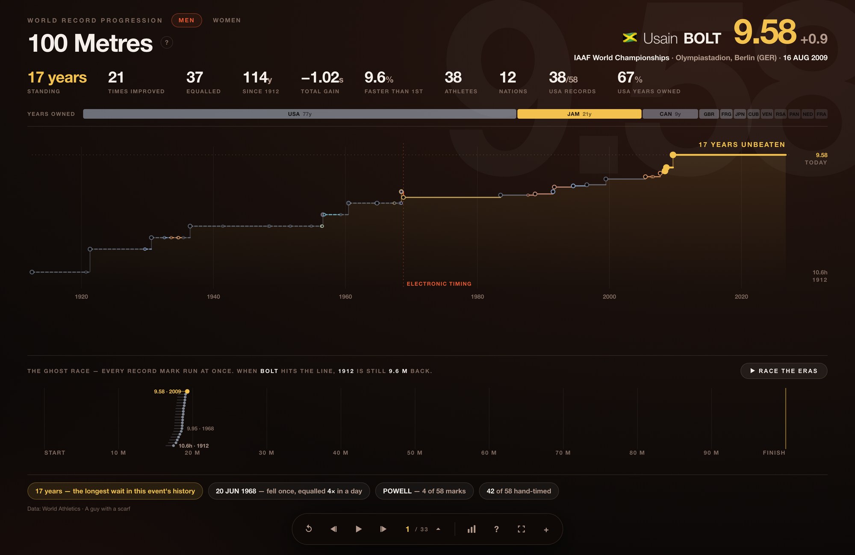Click the FRG segment in years owned
Image resolution: width=855 pixels, height=555 pixels.
tap(726, 114)
